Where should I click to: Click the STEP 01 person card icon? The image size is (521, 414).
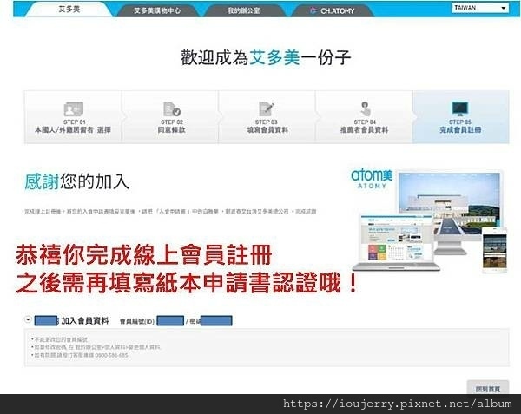click(73, 108)
